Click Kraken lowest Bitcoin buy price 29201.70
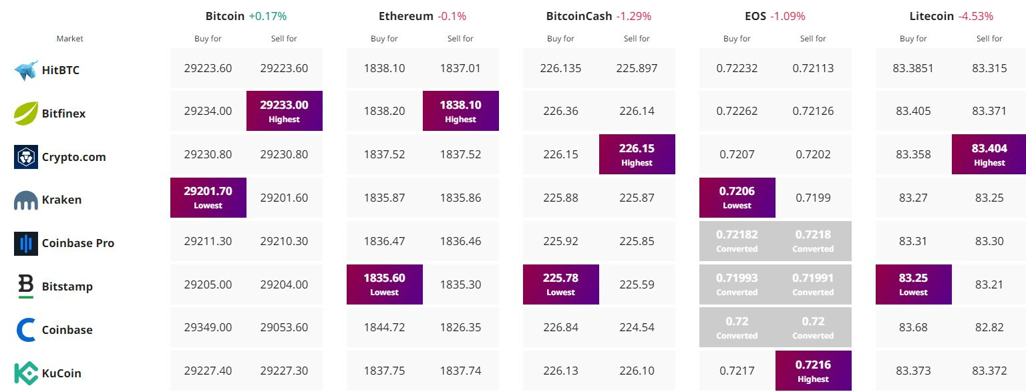1026x392 pixels. [208, 198]
